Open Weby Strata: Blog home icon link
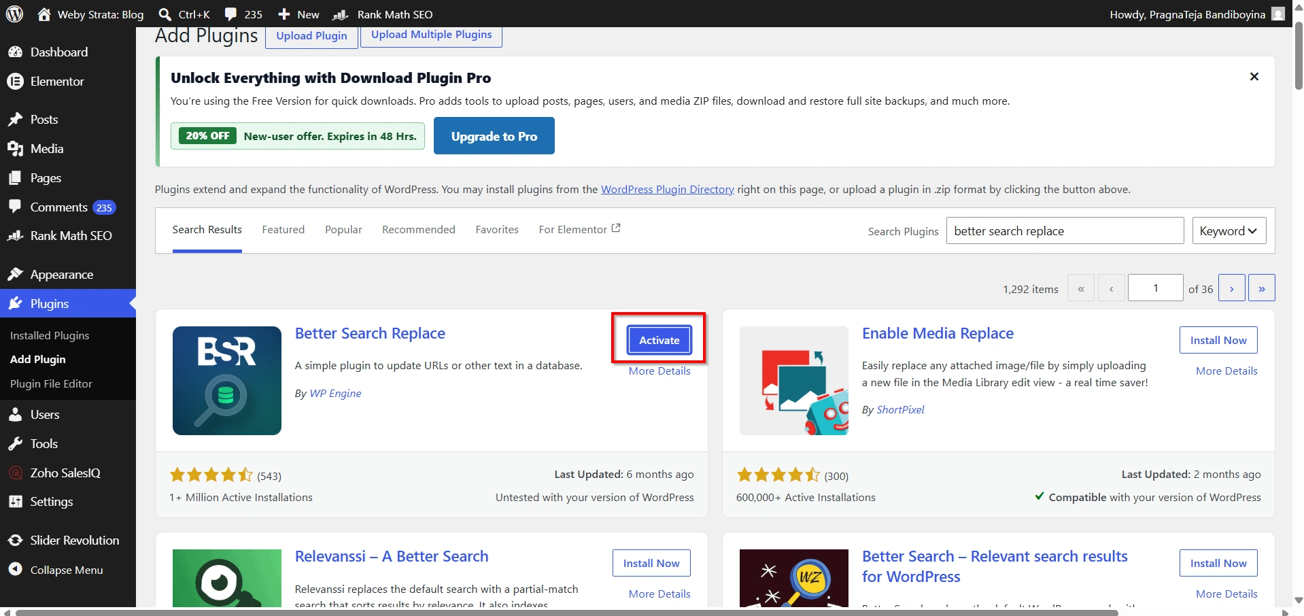 (44, 14)
